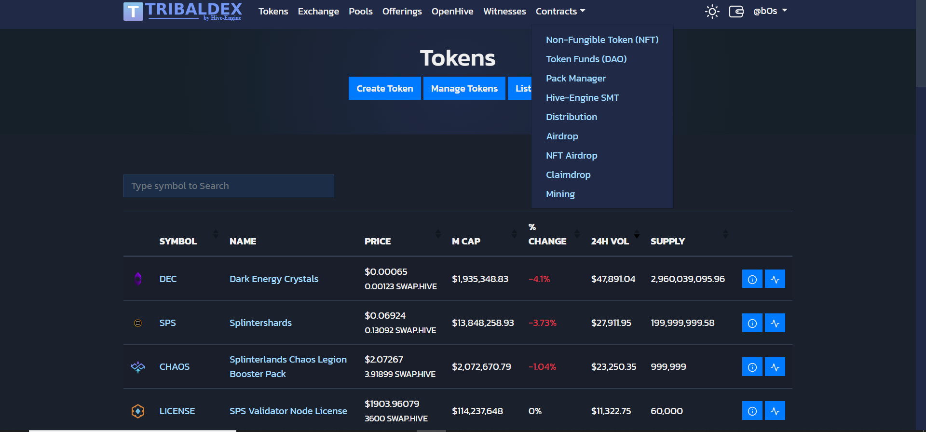Open the CHAOS symbol link

(175, 366)
